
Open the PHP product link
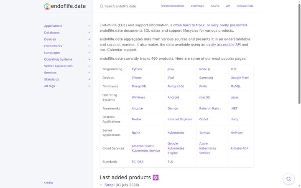pos(233,69)
